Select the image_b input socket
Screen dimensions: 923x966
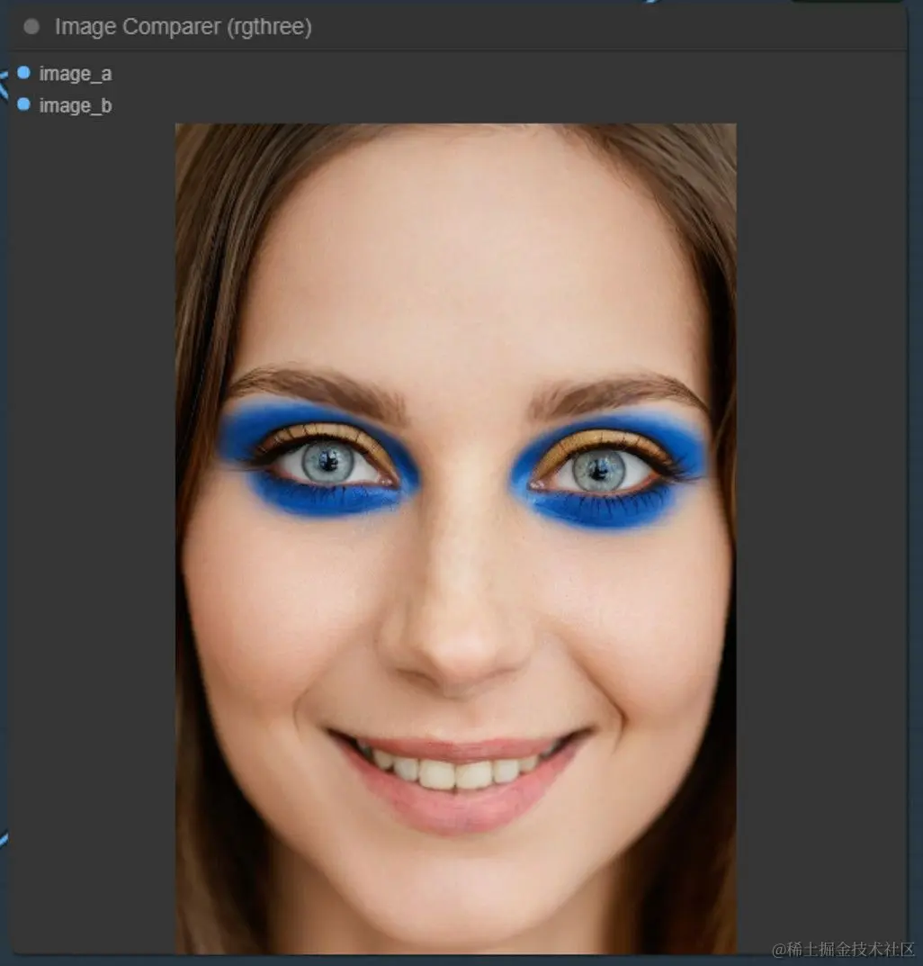point(23,104)
